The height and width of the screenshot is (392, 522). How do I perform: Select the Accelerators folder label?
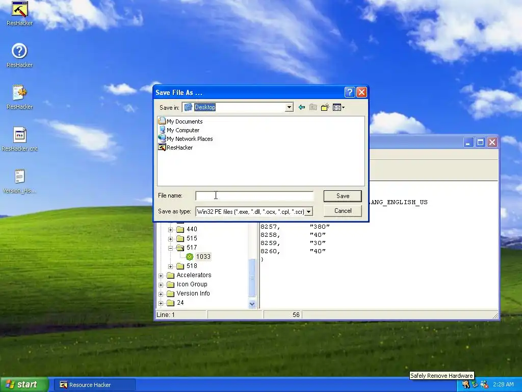(x=194, y=275)
